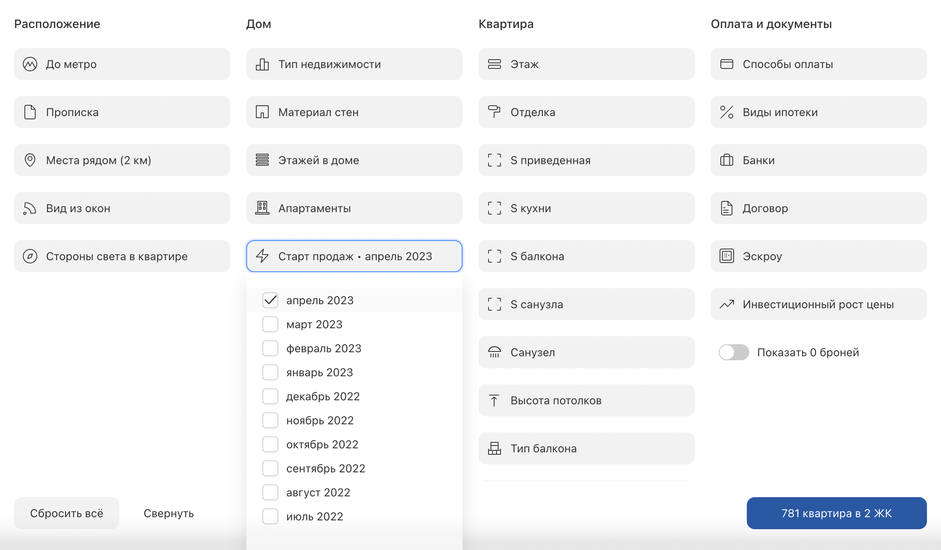
Task: Click the stacked floors icon of Этажей в доме
Action: tap(262, 160)
